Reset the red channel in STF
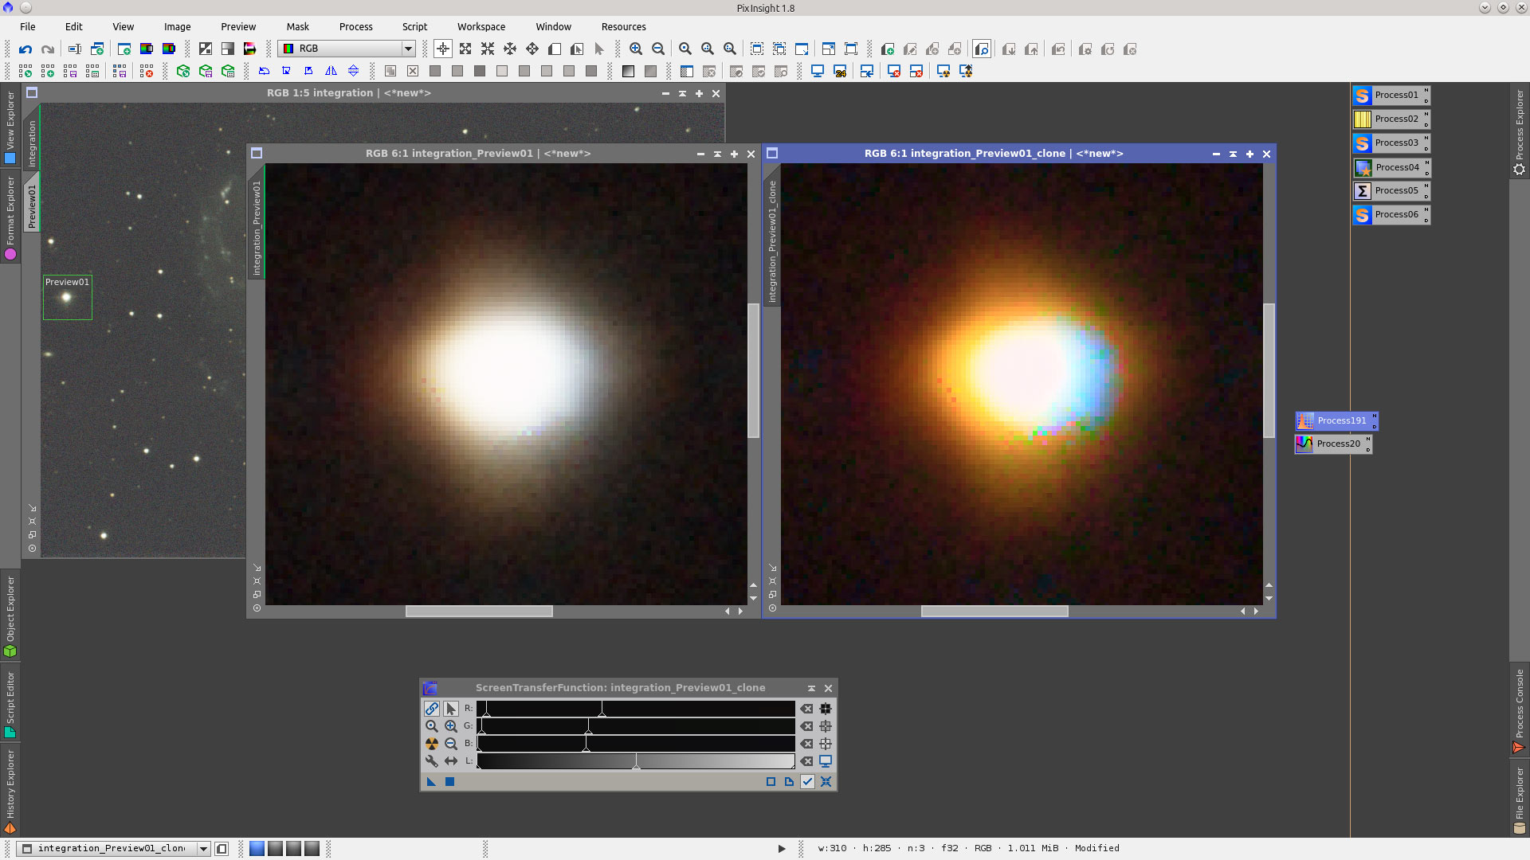The width and height of the screenshot is (1530, 860). [807, 709]
